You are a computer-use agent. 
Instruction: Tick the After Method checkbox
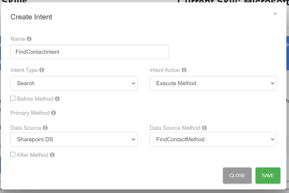13,155
